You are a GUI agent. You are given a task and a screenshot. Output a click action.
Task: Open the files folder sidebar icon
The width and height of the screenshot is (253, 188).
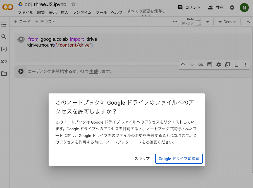point(4,74)
